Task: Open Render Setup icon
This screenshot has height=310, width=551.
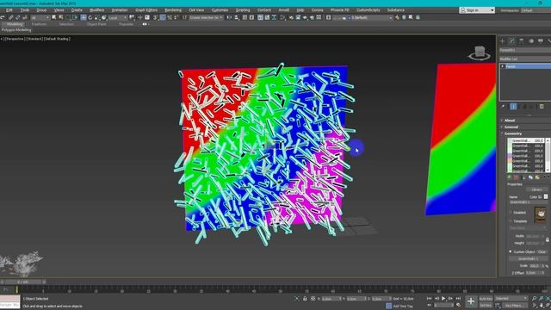Action: click(x=291, y=17)
